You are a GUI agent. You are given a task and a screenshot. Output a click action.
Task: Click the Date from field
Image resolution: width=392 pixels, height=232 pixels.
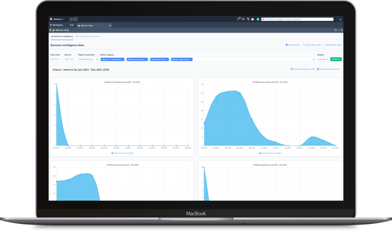(57, 59)
